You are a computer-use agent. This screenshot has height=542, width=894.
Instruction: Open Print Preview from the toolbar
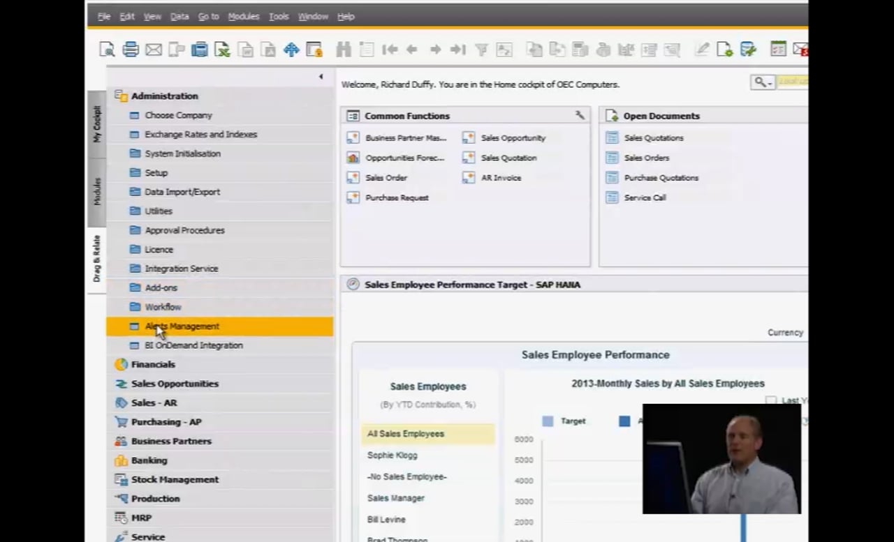(x=107, y=49)
